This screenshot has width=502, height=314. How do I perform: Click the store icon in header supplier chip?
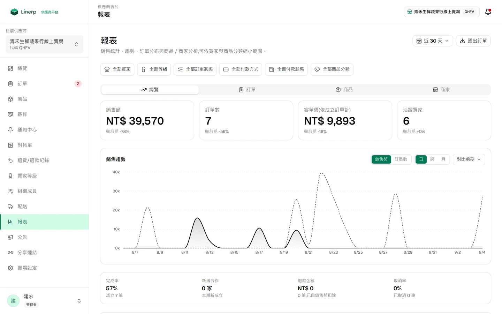point(410,12)
